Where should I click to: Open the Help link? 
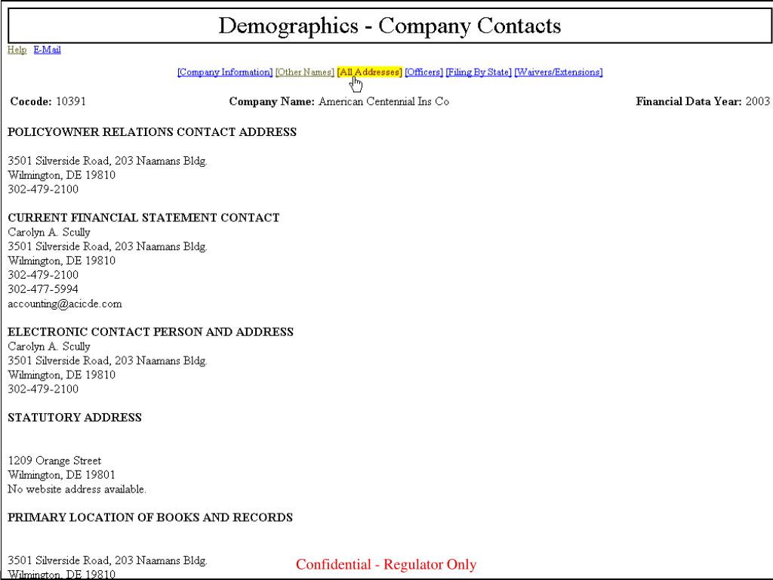coord(17,50)
